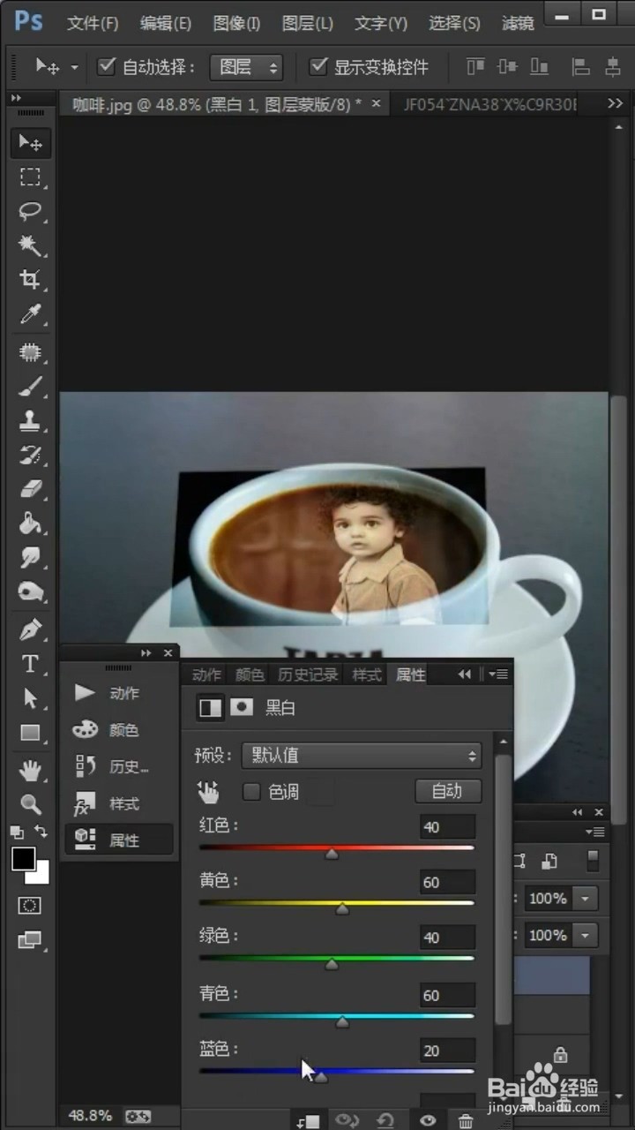Select the Move tool in the toolbox
The width and height of the screenshot is (635, 1130).
(x=30, y=143)
